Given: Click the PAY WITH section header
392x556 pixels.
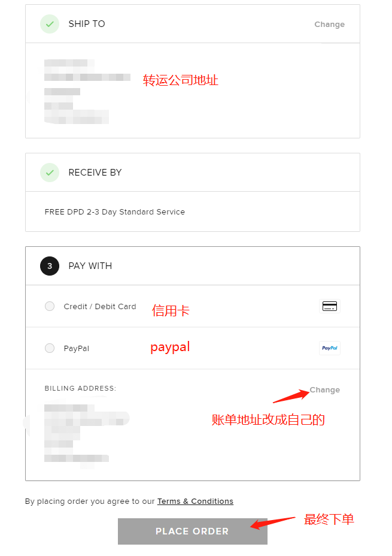Looking at the screenshot, I should point(90,266).
